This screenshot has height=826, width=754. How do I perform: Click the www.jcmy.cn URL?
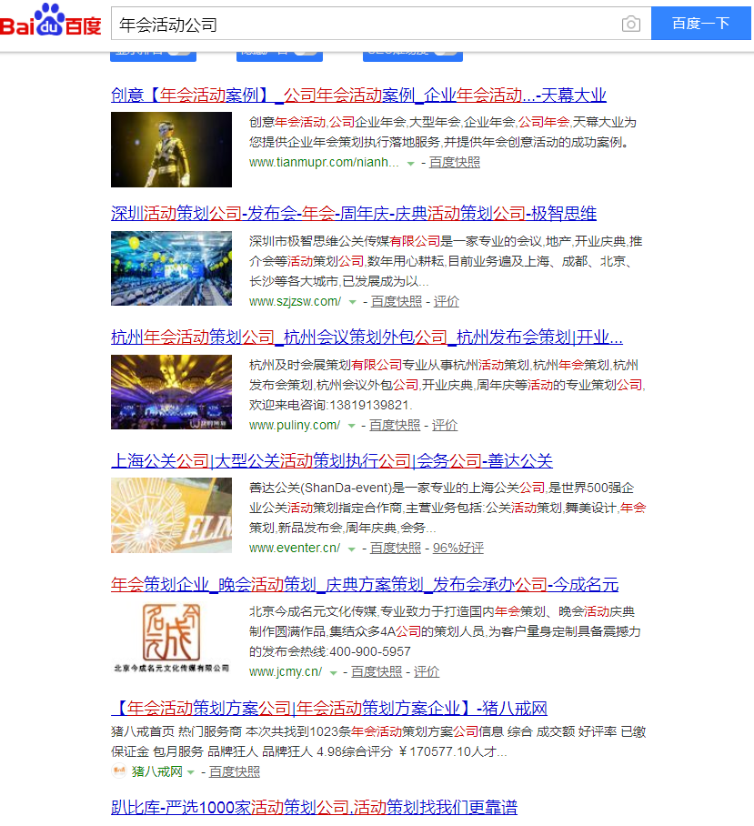(286, 671)
